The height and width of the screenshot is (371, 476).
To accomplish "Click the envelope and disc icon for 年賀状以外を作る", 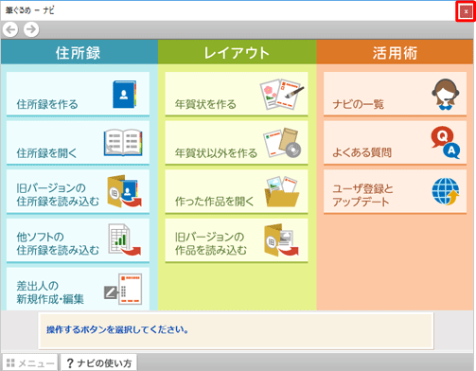I will 282,143.
